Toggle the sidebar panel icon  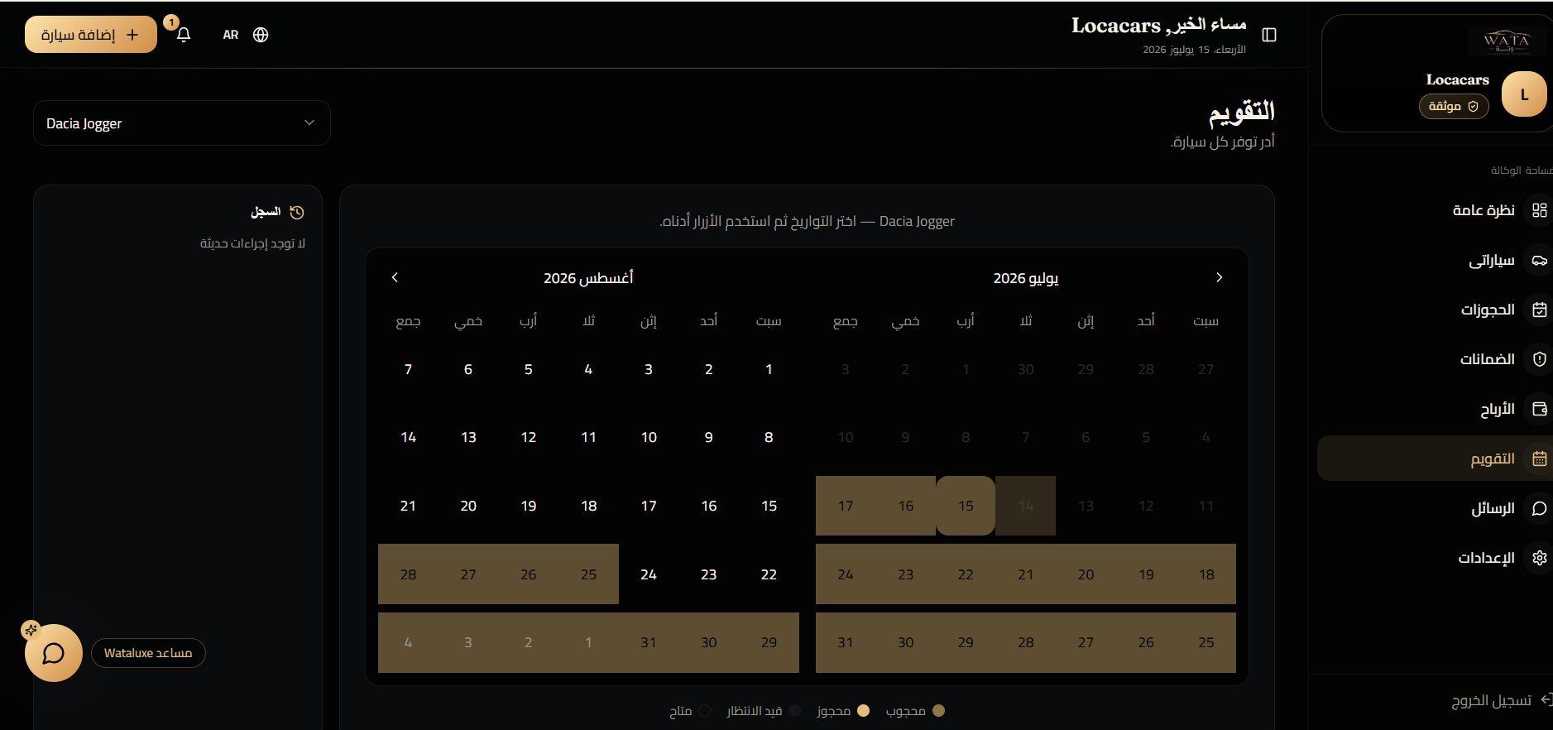pos(1269,35)
